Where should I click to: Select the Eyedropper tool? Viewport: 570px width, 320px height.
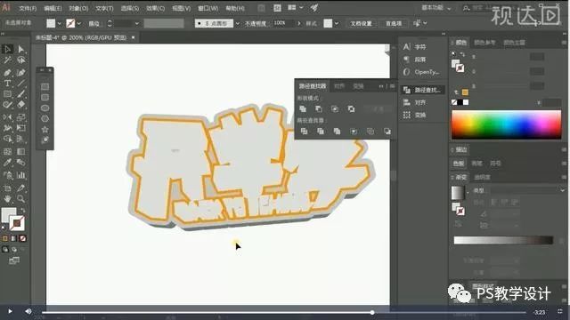click(7, 163)
